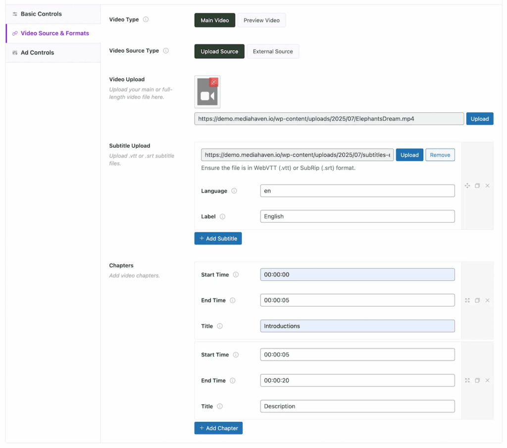
Task: Duplicate the Description chapter with copy icon
Action: coord(477,380)
